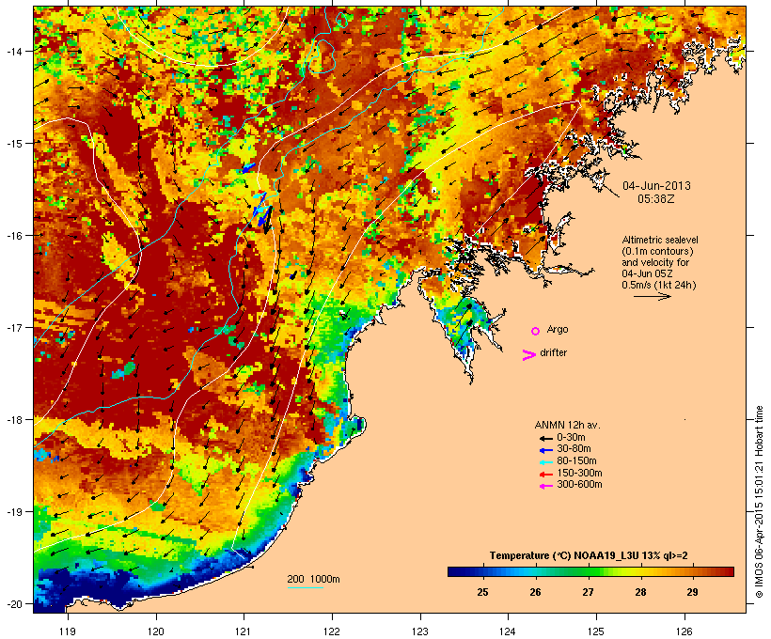Click the '0.5m/s (1kt 24h)' scale text
771x639 pixels.
point(659,285)
